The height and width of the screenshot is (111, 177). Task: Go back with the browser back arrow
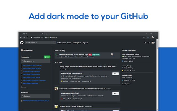pyautogui.click(x=21, y=37)
